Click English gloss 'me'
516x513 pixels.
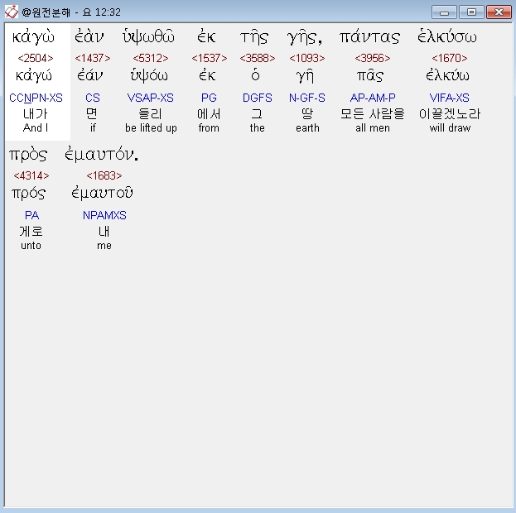pos(104,246)
